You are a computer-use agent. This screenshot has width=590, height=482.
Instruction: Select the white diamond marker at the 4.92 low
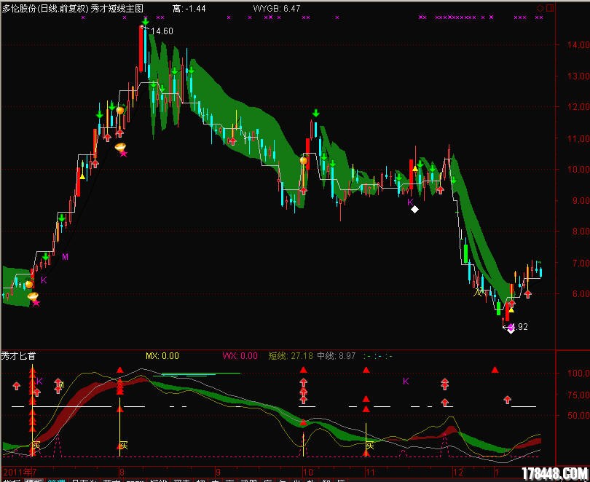[x=511, y=330]
